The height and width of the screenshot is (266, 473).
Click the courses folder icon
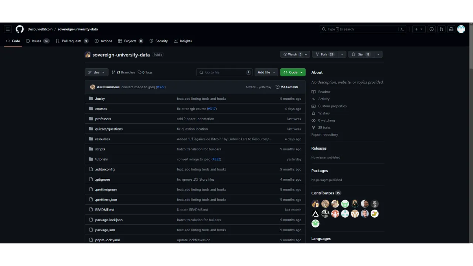click(91, 109)
